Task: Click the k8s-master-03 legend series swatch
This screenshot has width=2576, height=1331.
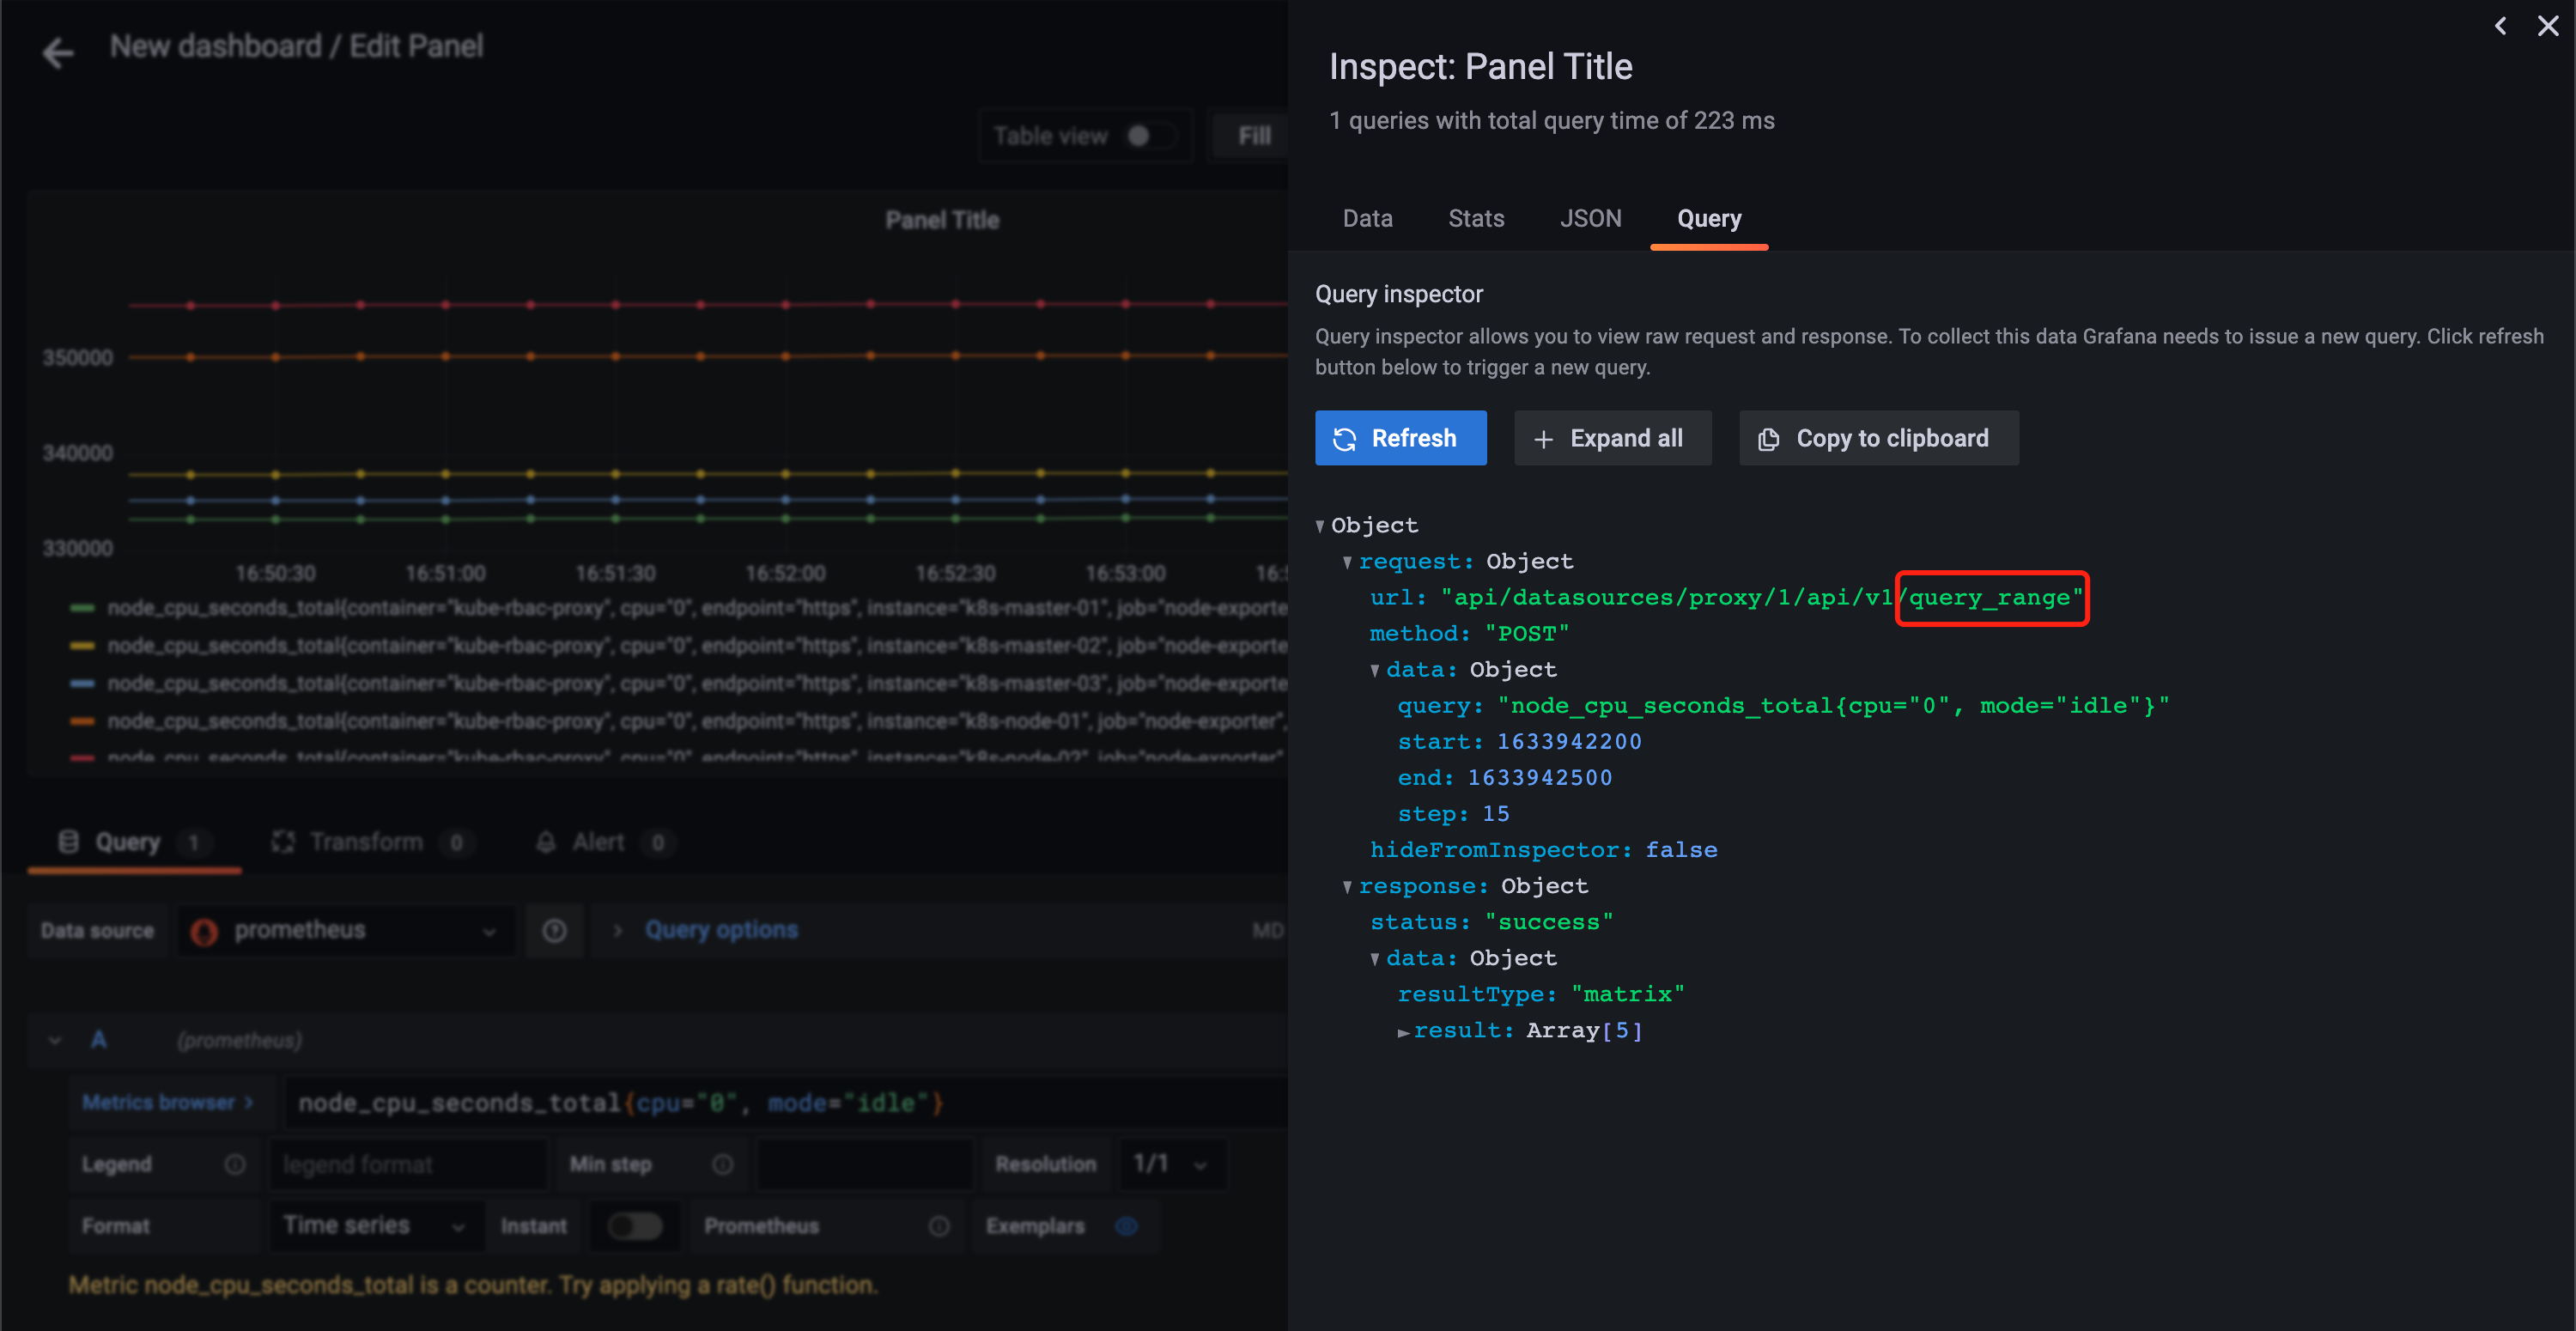Action: click(x=82, y=683)
